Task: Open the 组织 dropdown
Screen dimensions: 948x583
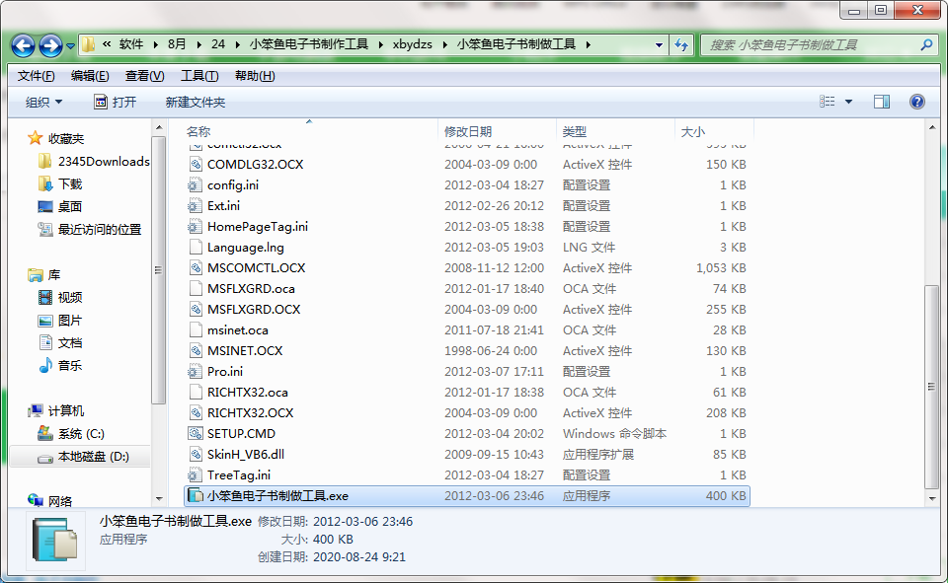Action: [x=43, y=103]
